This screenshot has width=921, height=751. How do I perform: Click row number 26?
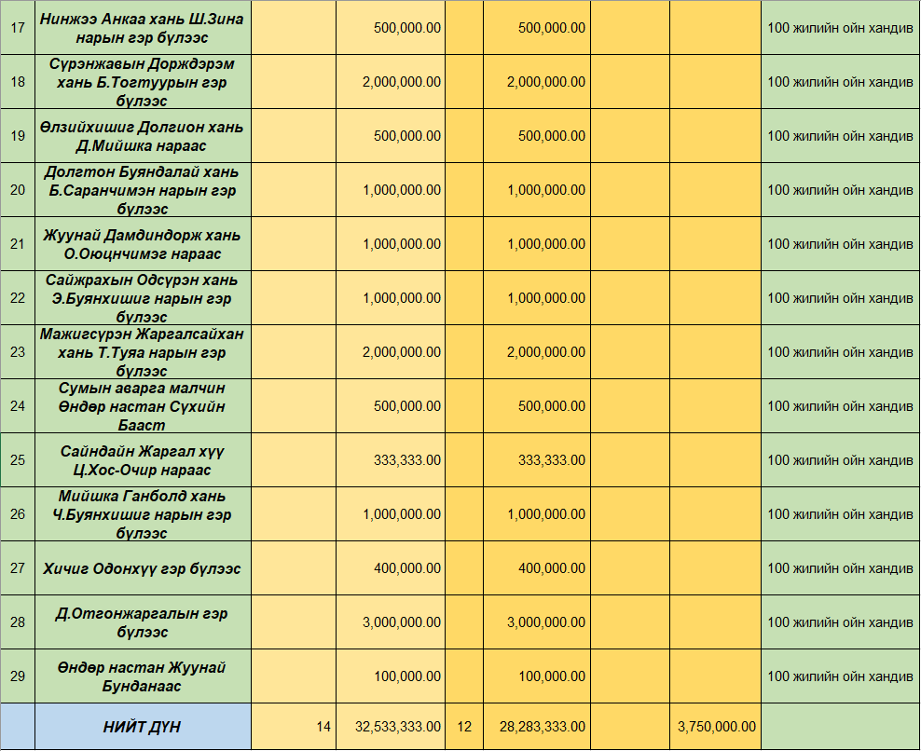(18, 513)
